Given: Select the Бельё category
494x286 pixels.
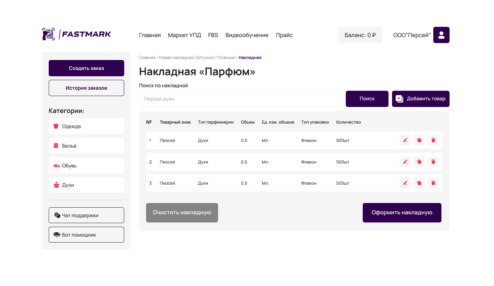Looking at the screenshot, I should point(86,146).
